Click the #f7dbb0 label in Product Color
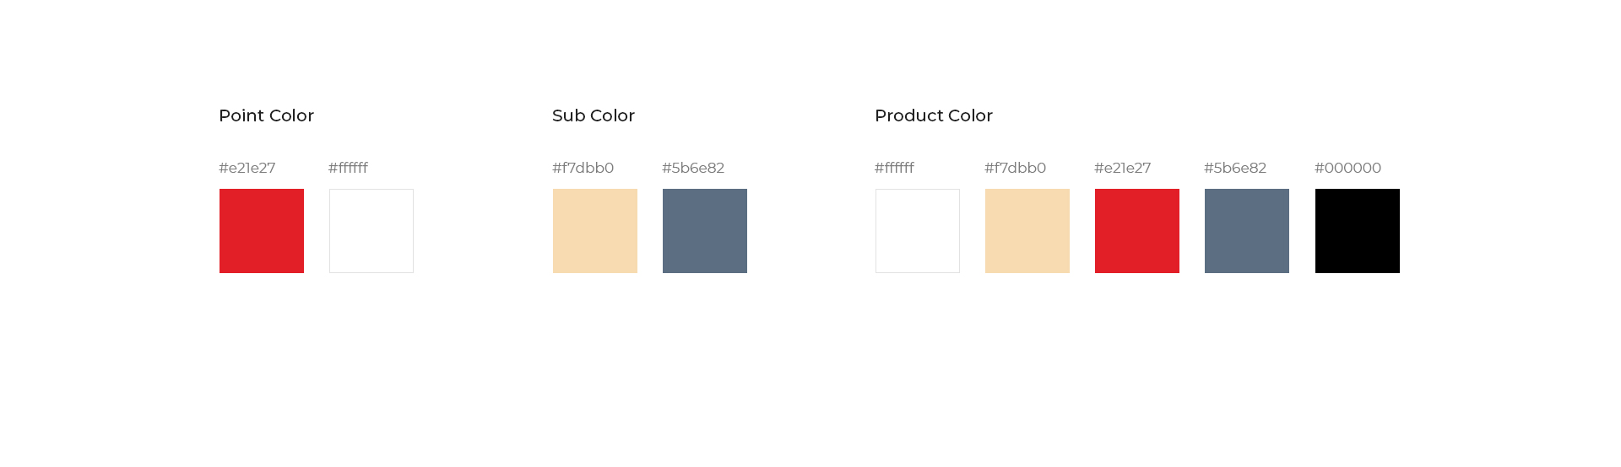This screenshot has width=1621, height=467. [x=1015, y=168]
